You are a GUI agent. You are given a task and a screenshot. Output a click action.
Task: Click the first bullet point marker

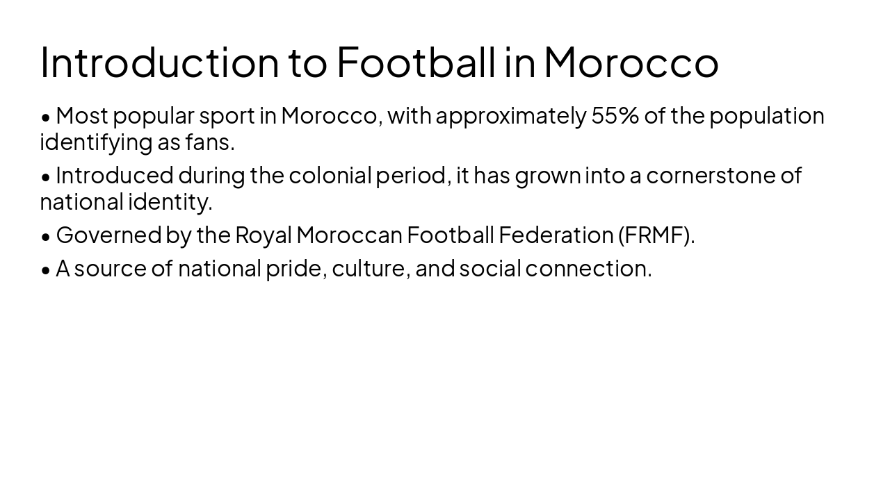[46, 117]
